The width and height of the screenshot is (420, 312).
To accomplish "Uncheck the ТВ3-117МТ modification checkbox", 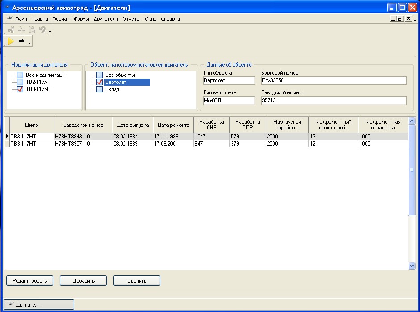I will coord(20,89).
